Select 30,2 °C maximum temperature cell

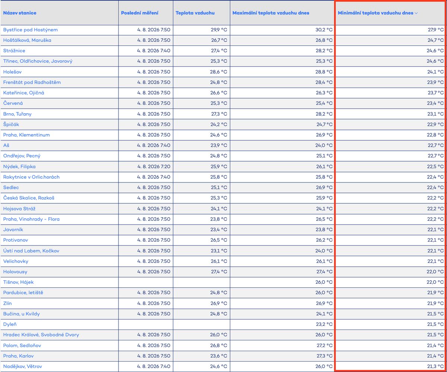tap(324, 30)
